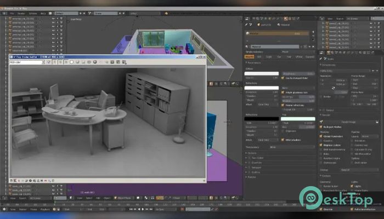Switch frame buffer to green channel
Viewport: 384px width, 219px height.
[x=60, y=62]
